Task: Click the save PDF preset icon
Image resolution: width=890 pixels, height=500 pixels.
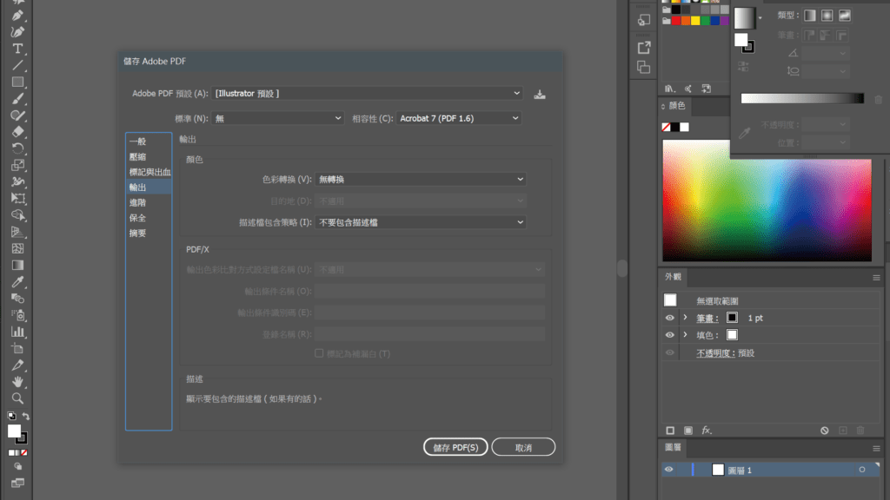Action: pyautogui.click(x=540, y=94)
